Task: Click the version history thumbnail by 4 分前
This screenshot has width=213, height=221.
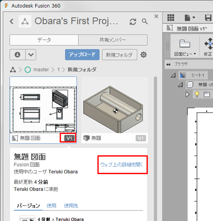Action: pyautogui.click(x=27, y=218)
